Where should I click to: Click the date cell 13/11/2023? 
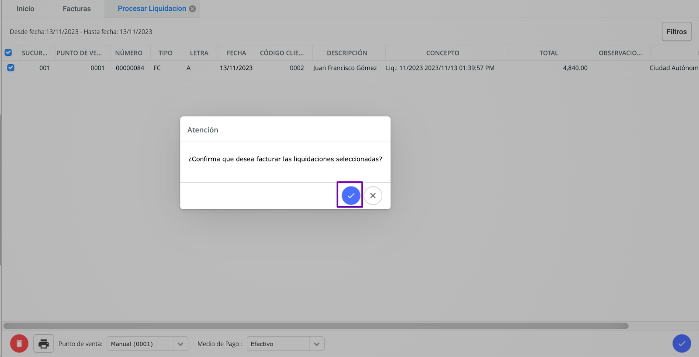(x=236, y=68)
